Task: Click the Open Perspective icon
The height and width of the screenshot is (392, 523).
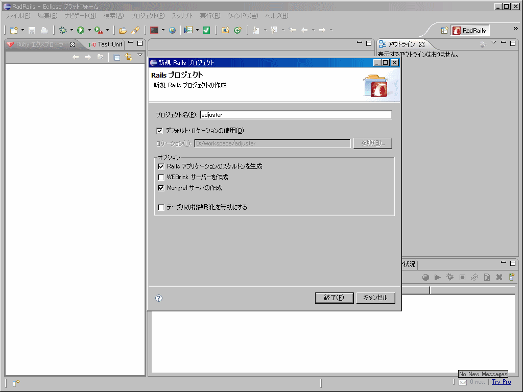Action: [x=444, y=30]
